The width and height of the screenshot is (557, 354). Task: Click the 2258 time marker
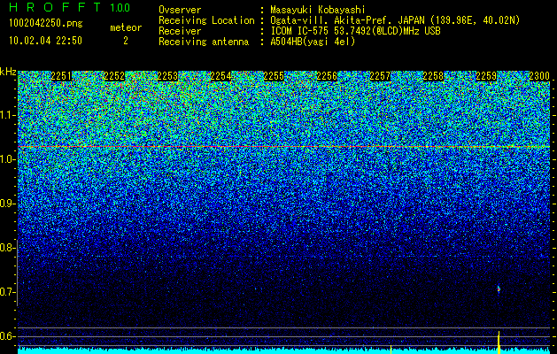(x=433, y=76)
